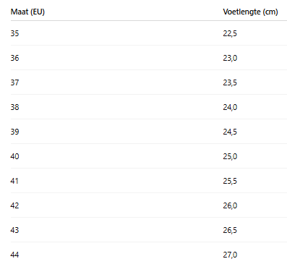Click the Voetlengte (cm) column header

pyautogui.click(x=250, y=12)
